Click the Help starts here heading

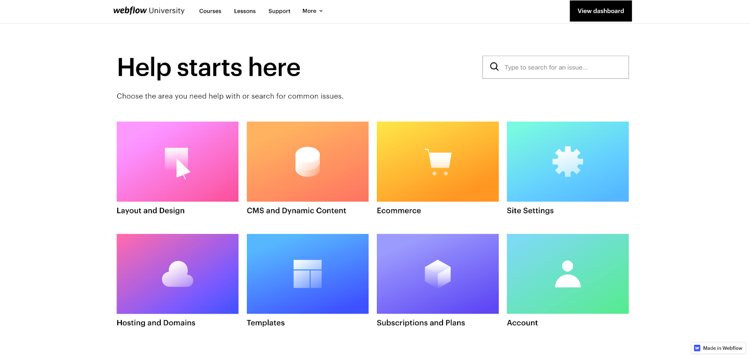[x=209, y=67]
